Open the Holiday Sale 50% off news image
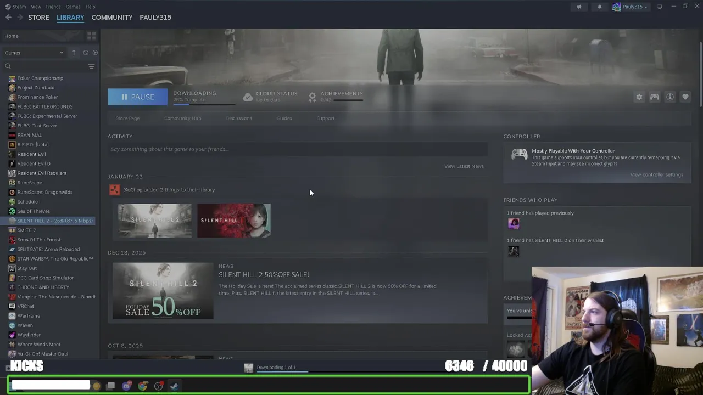This screenshot has width=703, height=395. tap(163, 291)
